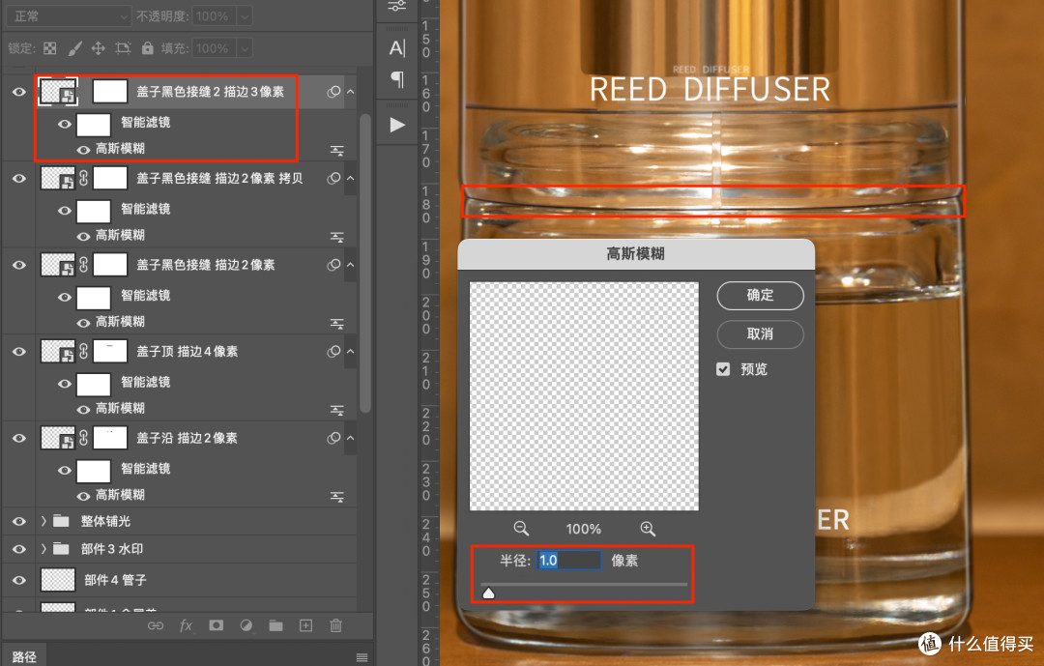Open the Actions play panel icon
This screenshot has width=1044, height=666.
pyautogui.click(x=397, y=126)
